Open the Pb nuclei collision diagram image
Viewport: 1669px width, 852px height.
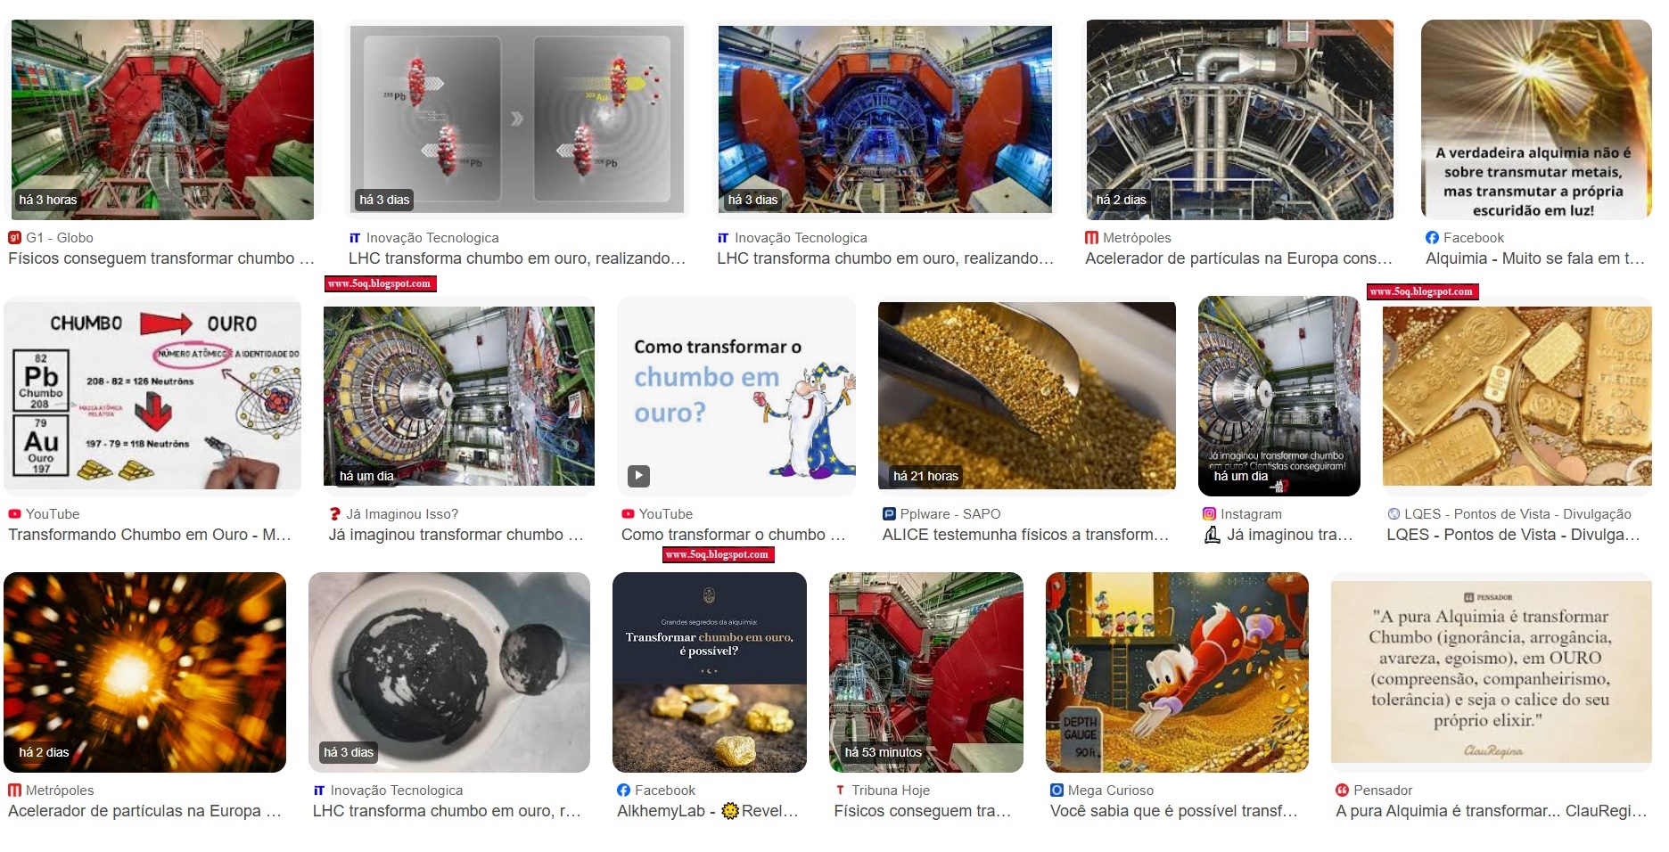coord(517,119)
